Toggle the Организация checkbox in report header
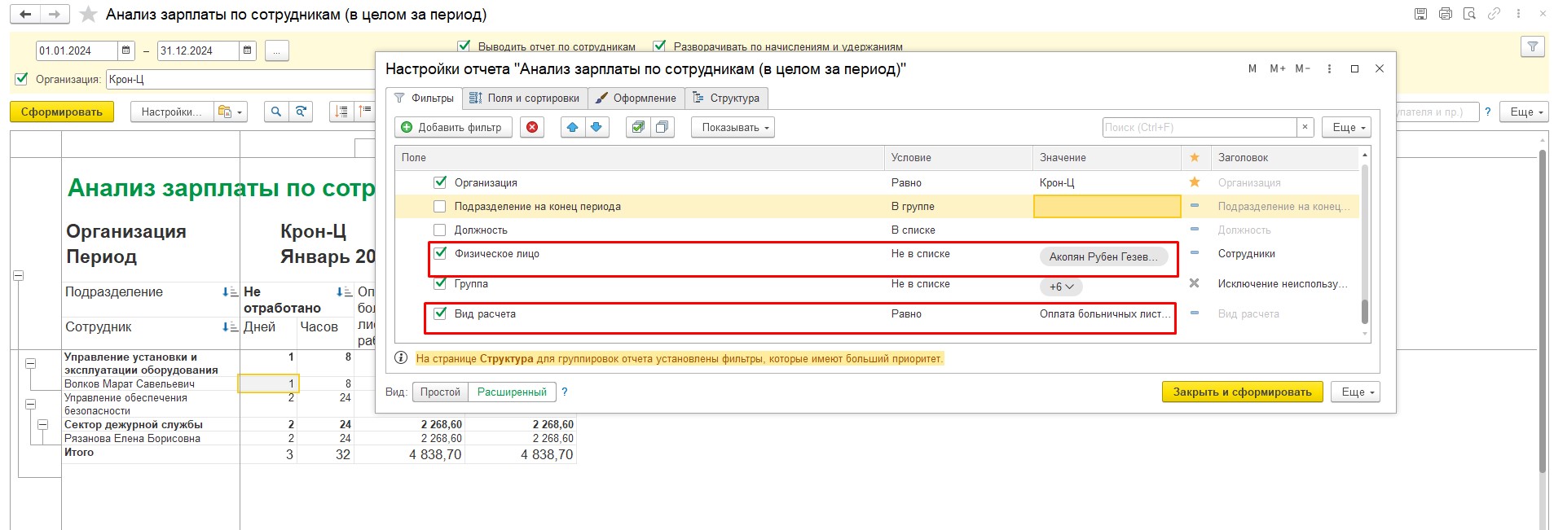The image size is (1554, 530). coord(21,79)
